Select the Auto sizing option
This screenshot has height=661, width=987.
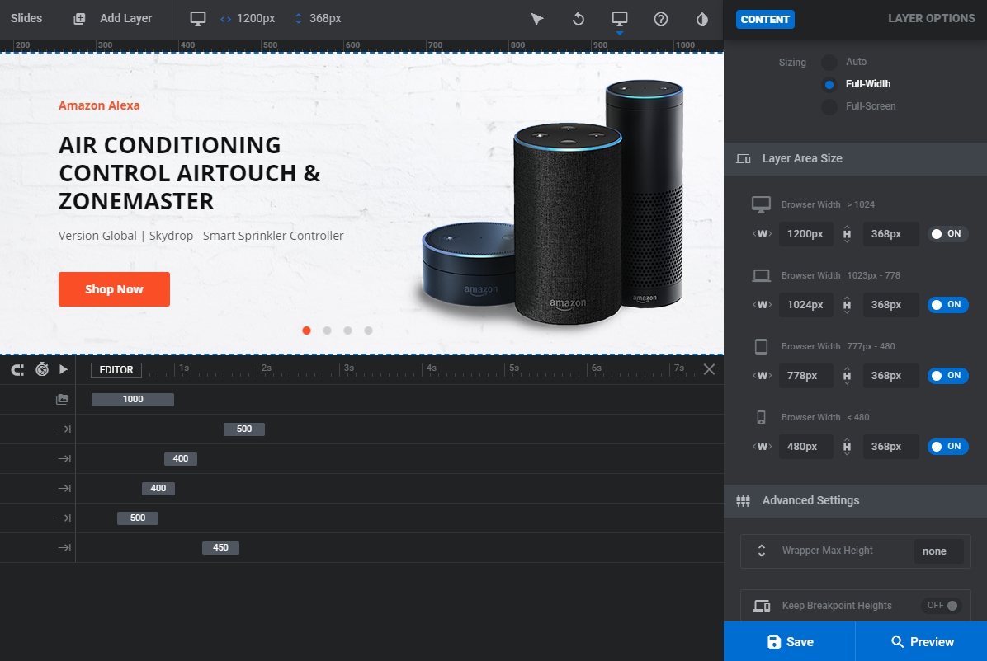pos(829,62)
